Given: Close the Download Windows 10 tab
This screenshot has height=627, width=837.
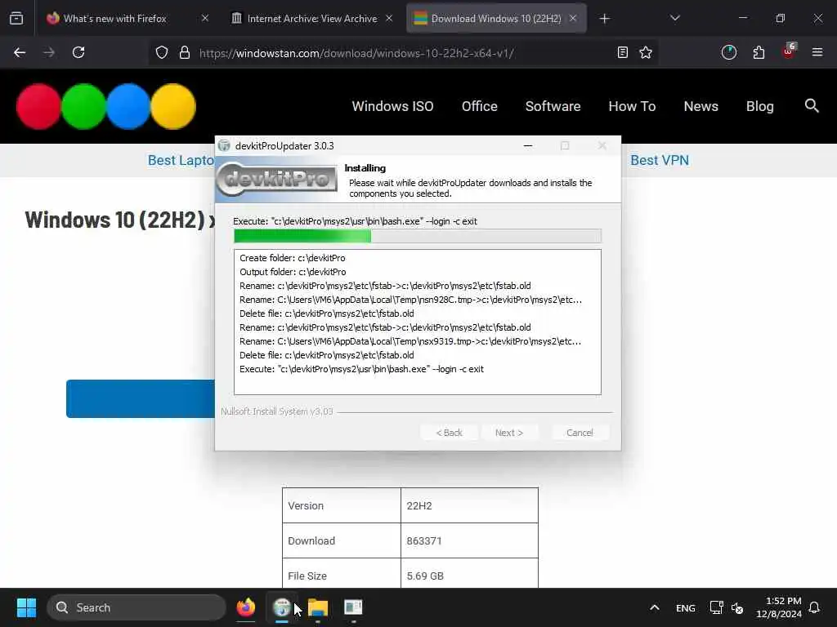Looking at the screenshot, I should click(573, 18).
